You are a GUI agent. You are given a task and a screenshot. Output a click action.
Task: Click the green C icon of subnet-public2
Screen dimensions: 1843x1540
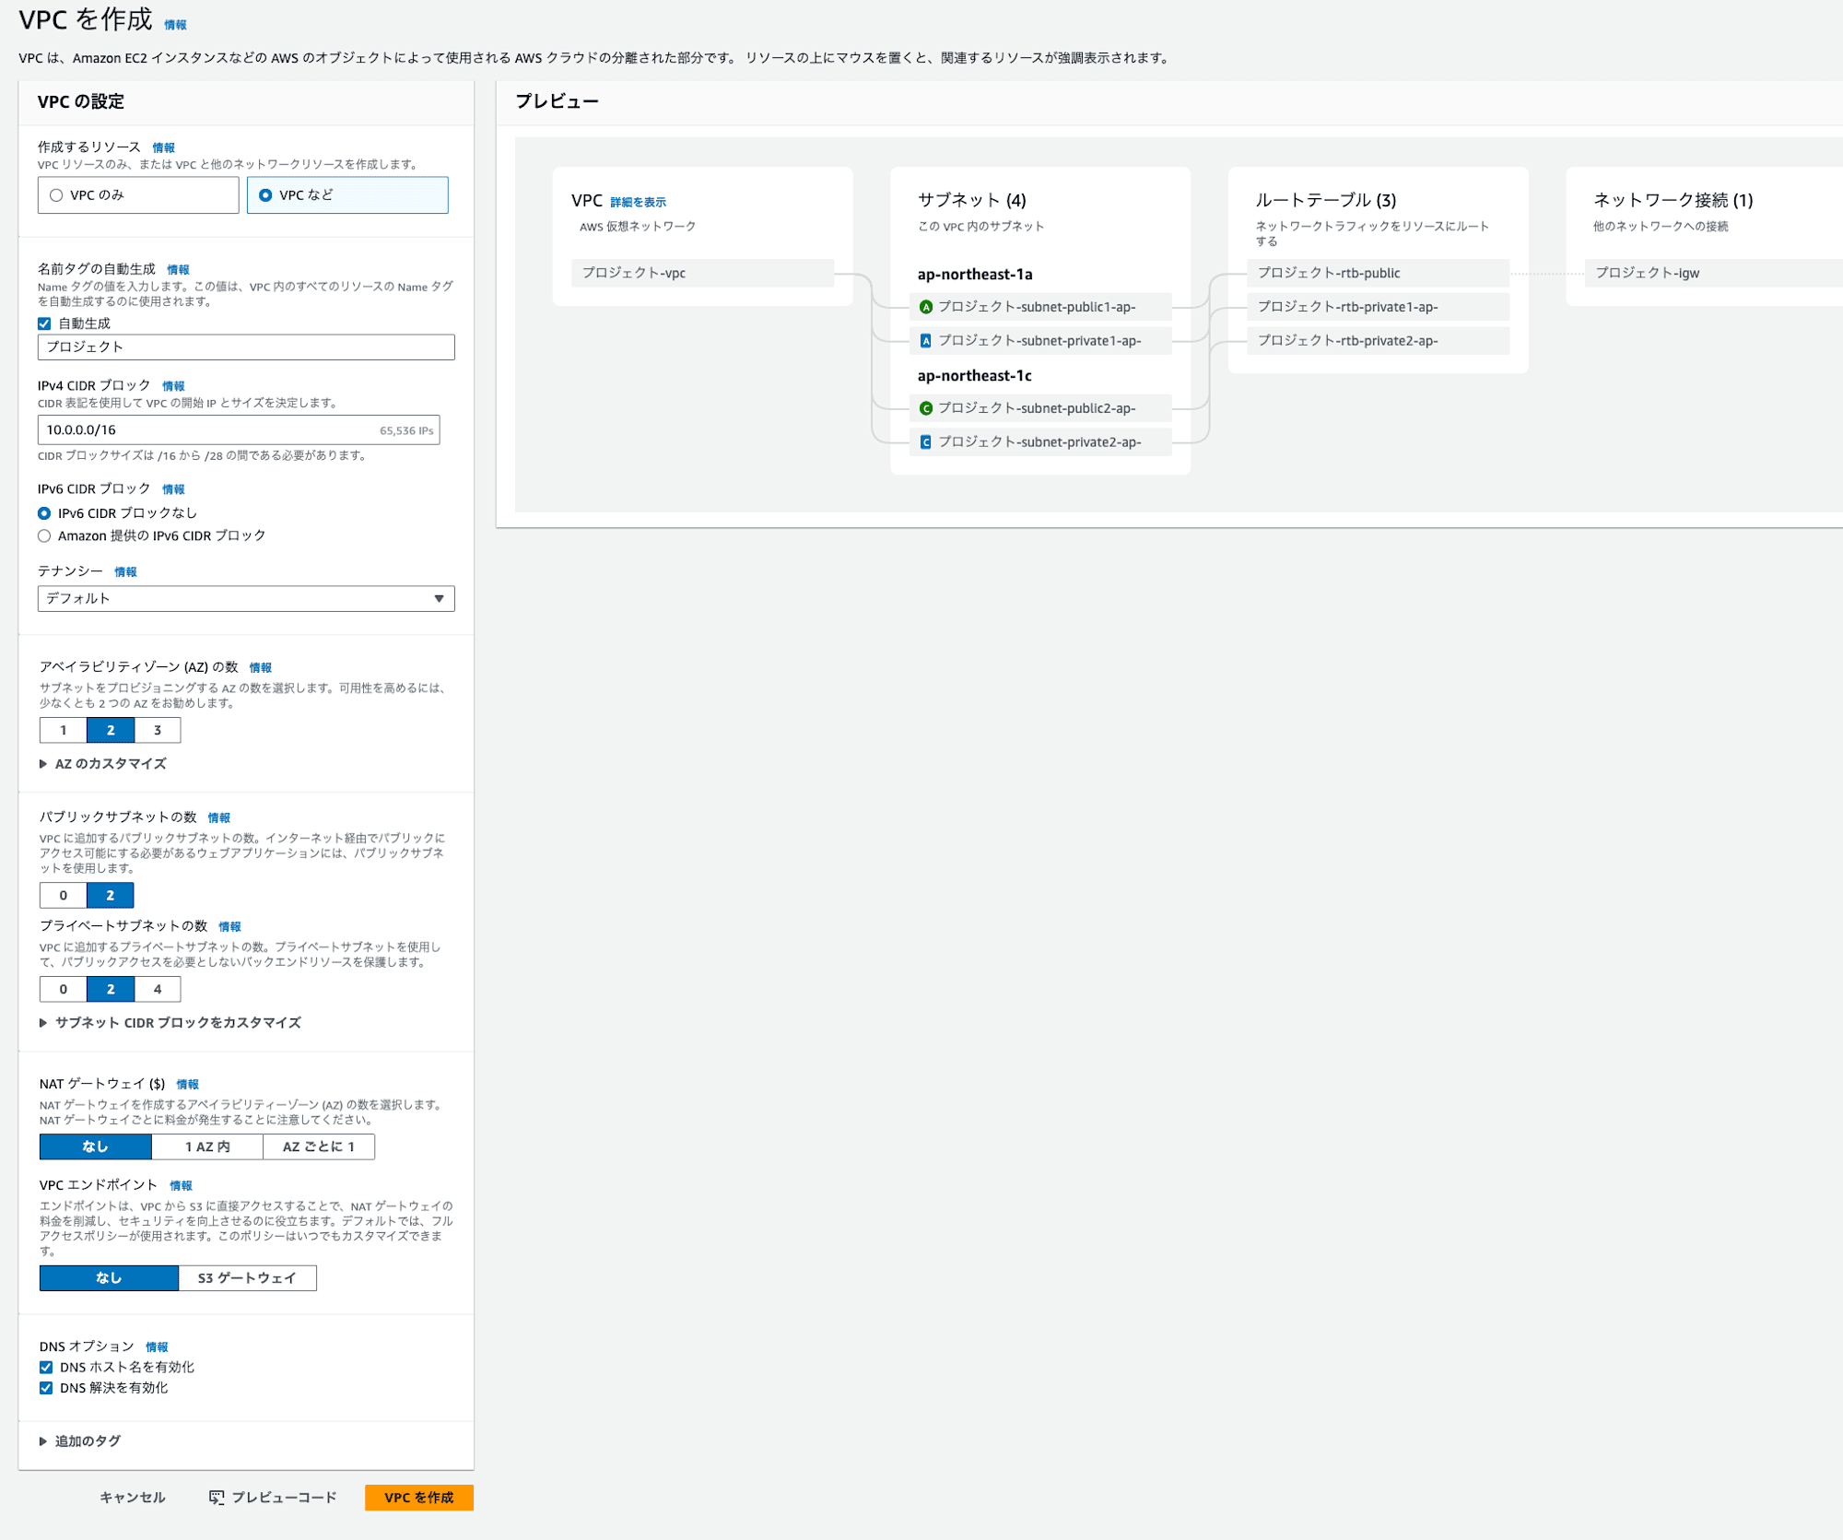(x=926, y=408)
